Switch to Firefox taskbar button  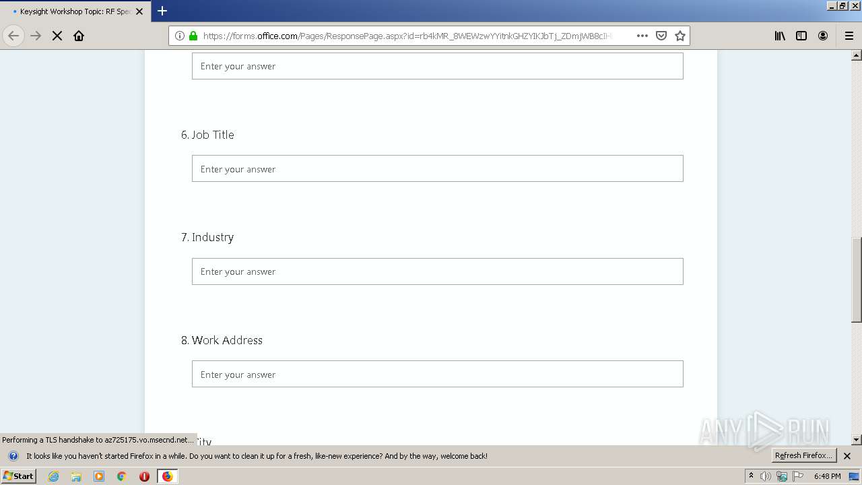[168, 476]
